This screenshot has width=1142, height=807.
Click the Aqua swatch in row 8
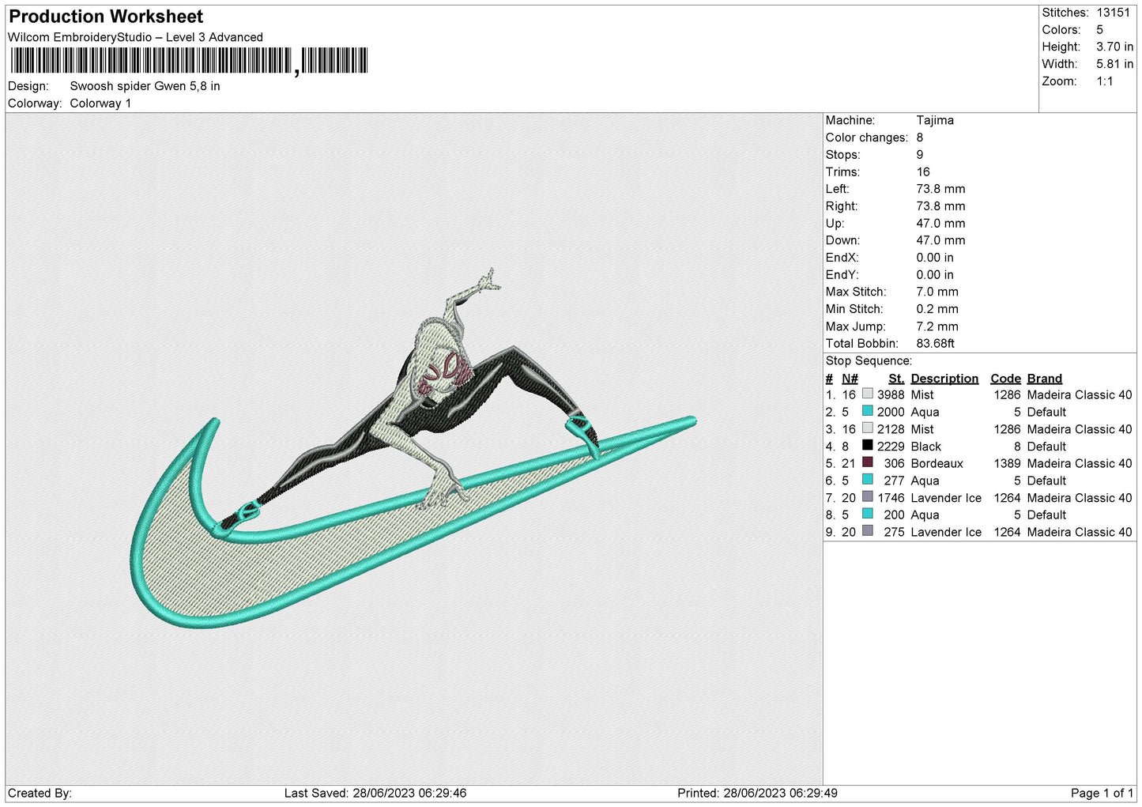click(x=868, y=515)
